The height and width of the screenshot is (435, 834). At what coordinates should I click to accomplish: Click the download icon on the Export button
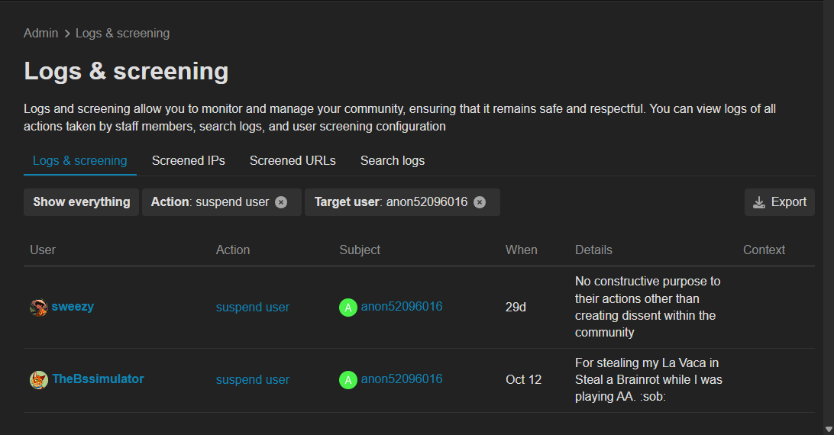759,202
